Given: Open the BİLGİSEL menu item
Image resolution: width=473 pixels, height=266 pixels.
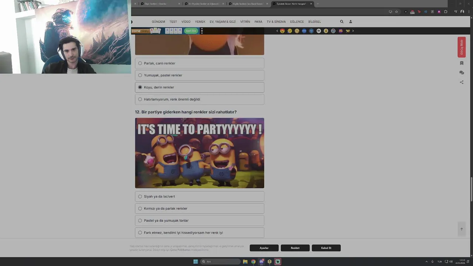Looking at the screenshot, I should click(314, 21).
